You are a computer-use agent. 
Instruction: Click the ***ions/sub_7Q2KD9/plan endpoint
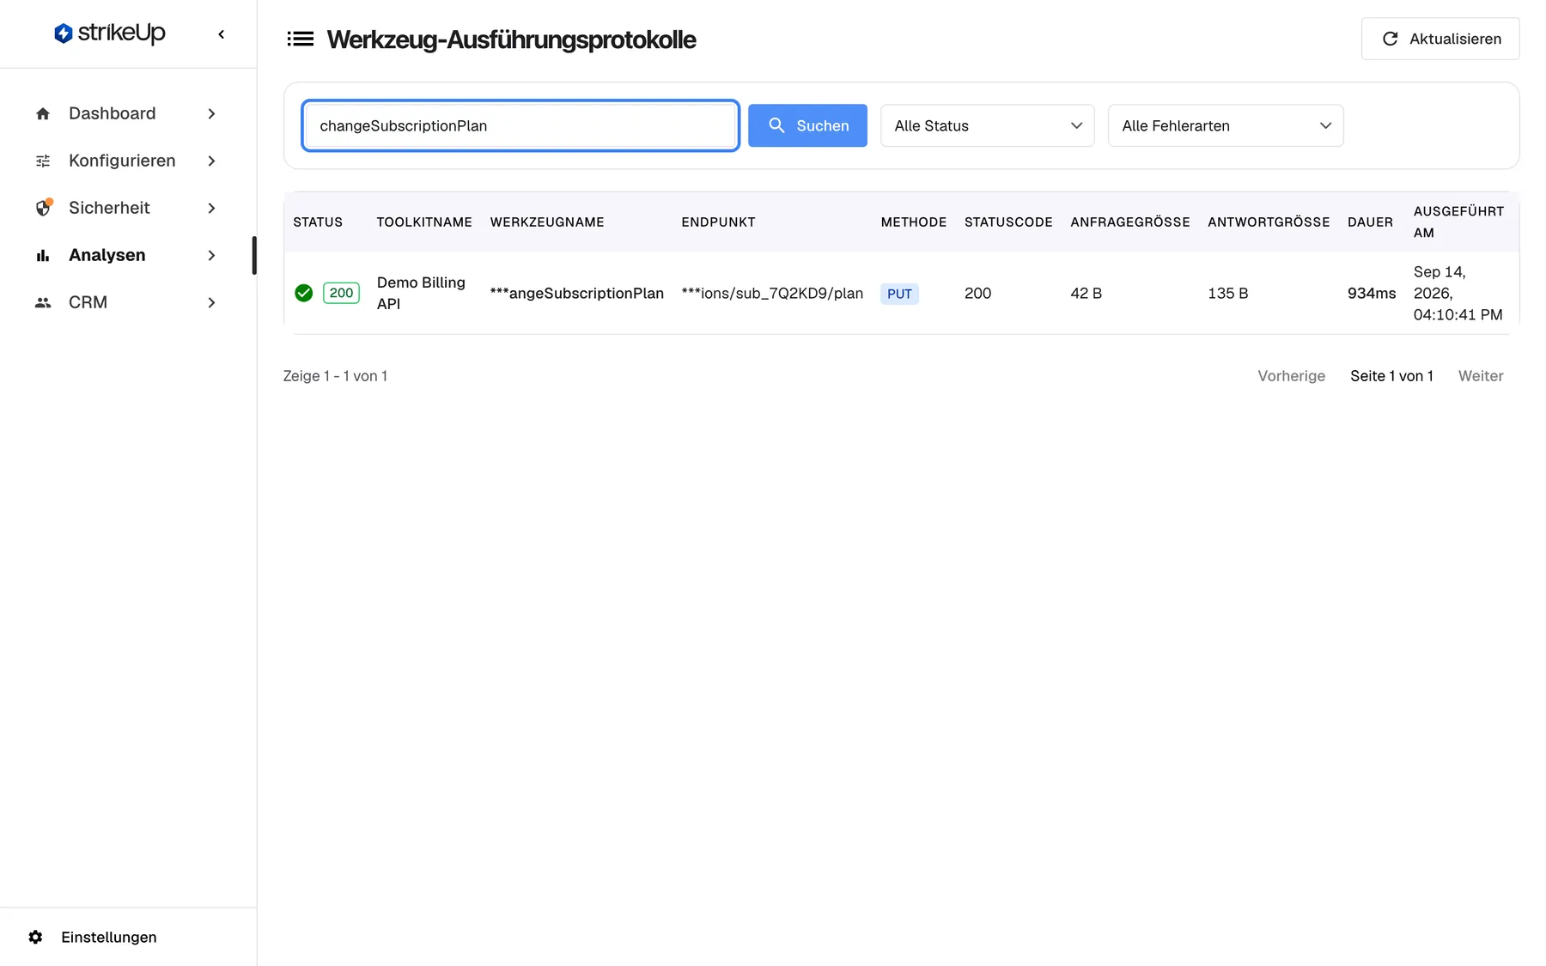point(772,293)
